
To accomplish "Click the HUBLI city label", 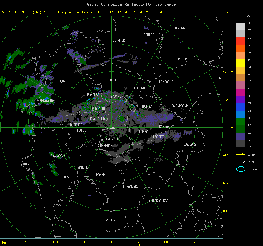I will click(82, 130).
